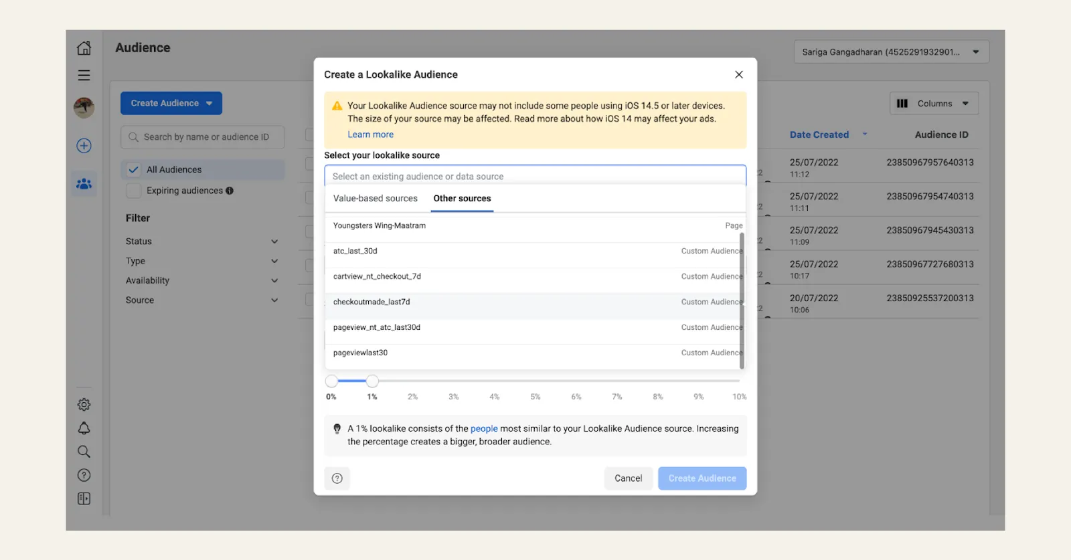1071x560 pixels.
Task: Click Audience ID 23850967957640313
Action: (930, 163)
